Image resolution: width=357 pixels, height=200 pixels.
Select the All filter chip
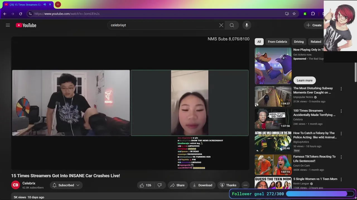pyautogui.click(x=259, y=42)
